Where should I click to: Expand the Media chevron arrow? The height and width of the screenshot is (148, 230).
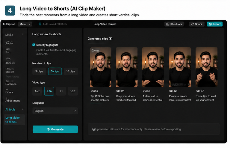[22, 34]
